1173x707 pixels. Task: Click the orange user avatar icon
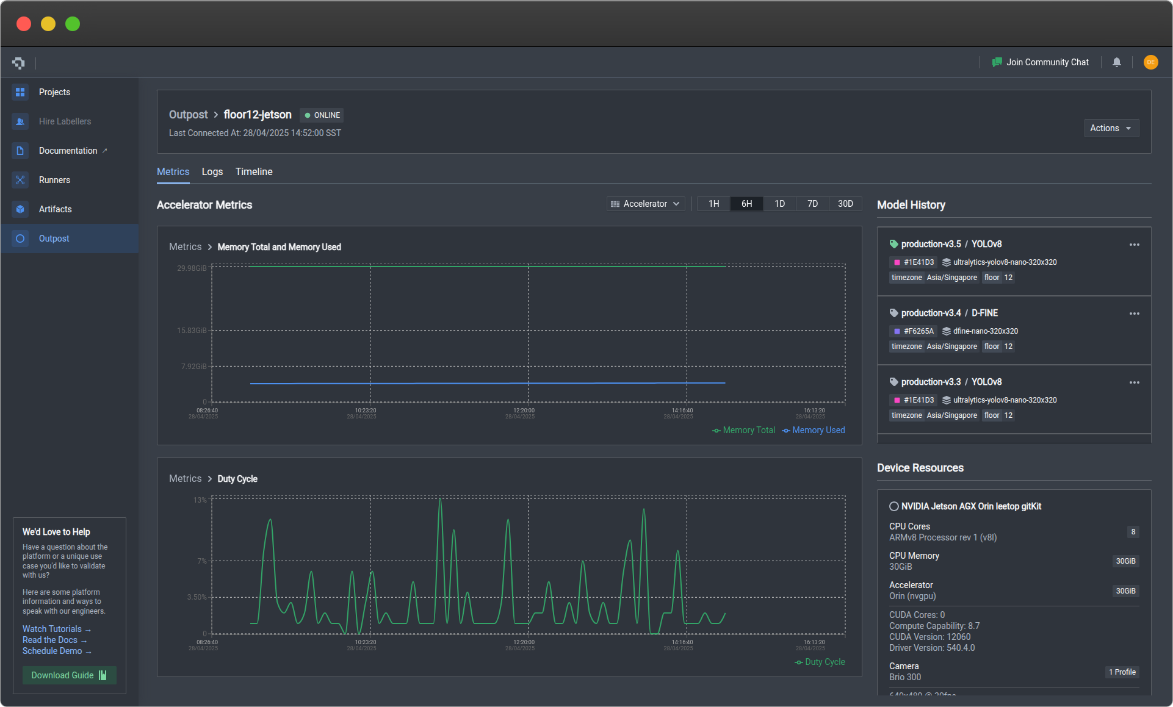point(1150,62)
